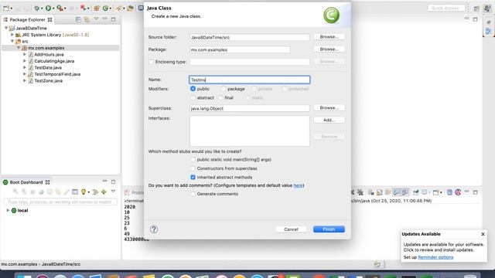The height and width of the screenshot is (278, 495).
Task: Click the Java perspective icon at top right
Action: coord(487,8)
